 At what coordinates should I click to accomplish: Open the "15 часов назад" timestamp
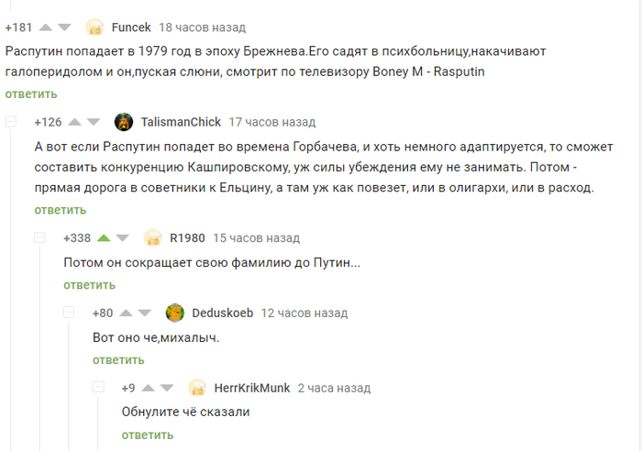[x=256, y=237]
